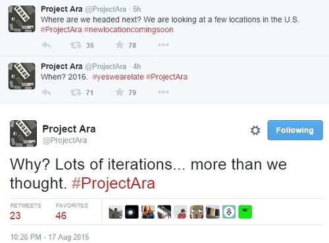Favorite the tweet with 78 favorites
Image resolution: width=329 pixels, height=243 pixels.
120,45
